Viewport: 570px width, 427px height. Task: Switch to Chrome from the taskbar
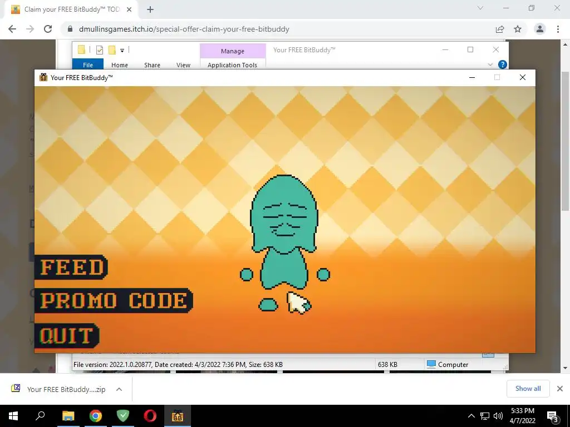pyautogui.click(x=96, y=416)
